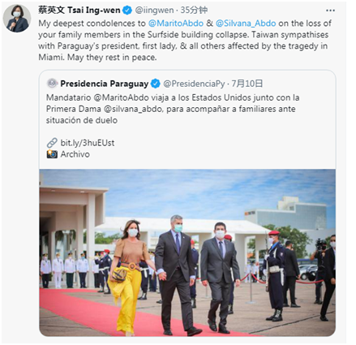Open the red carpet photo in quoted tweet
Image resolution: width=356 pixels, height=345 pixels.
[187, 252]
